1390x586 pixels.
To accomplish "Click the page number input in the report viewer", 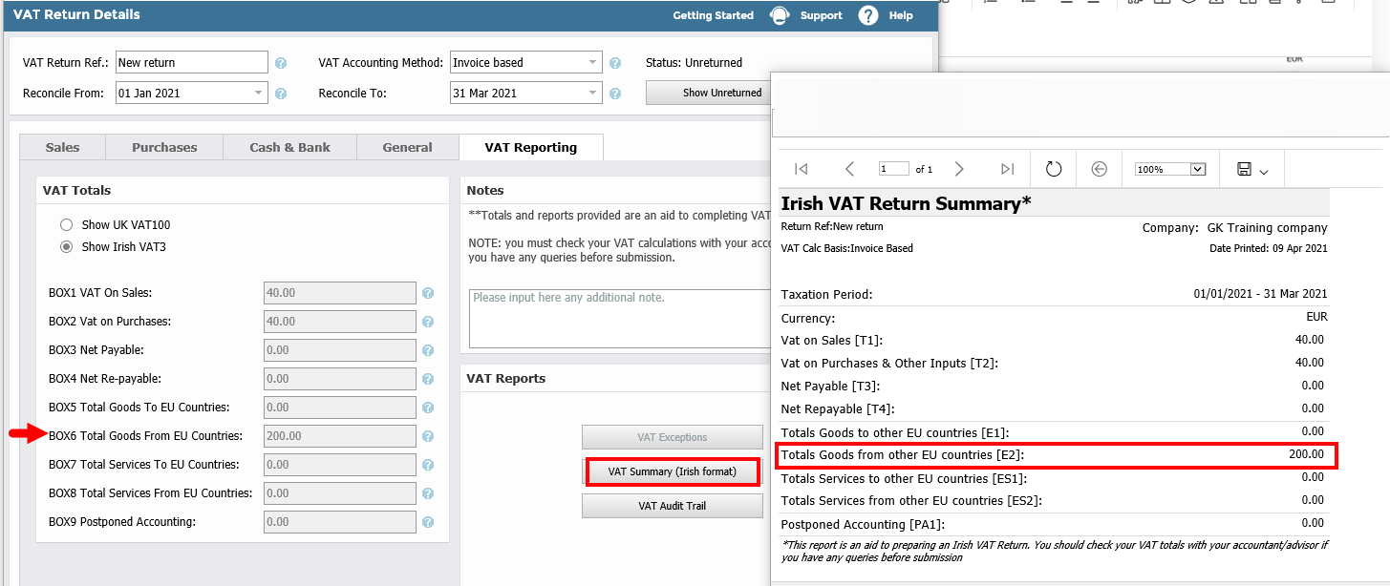I will coord(894,168).
